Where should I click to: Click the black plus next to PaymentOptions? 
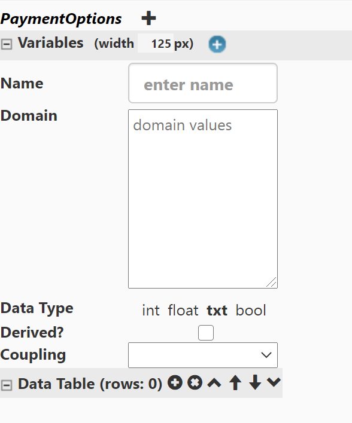148,19
